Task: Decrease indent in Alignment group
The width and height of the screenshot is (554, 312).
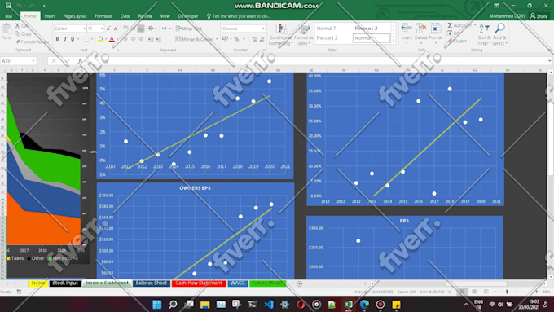Action: 151,39
